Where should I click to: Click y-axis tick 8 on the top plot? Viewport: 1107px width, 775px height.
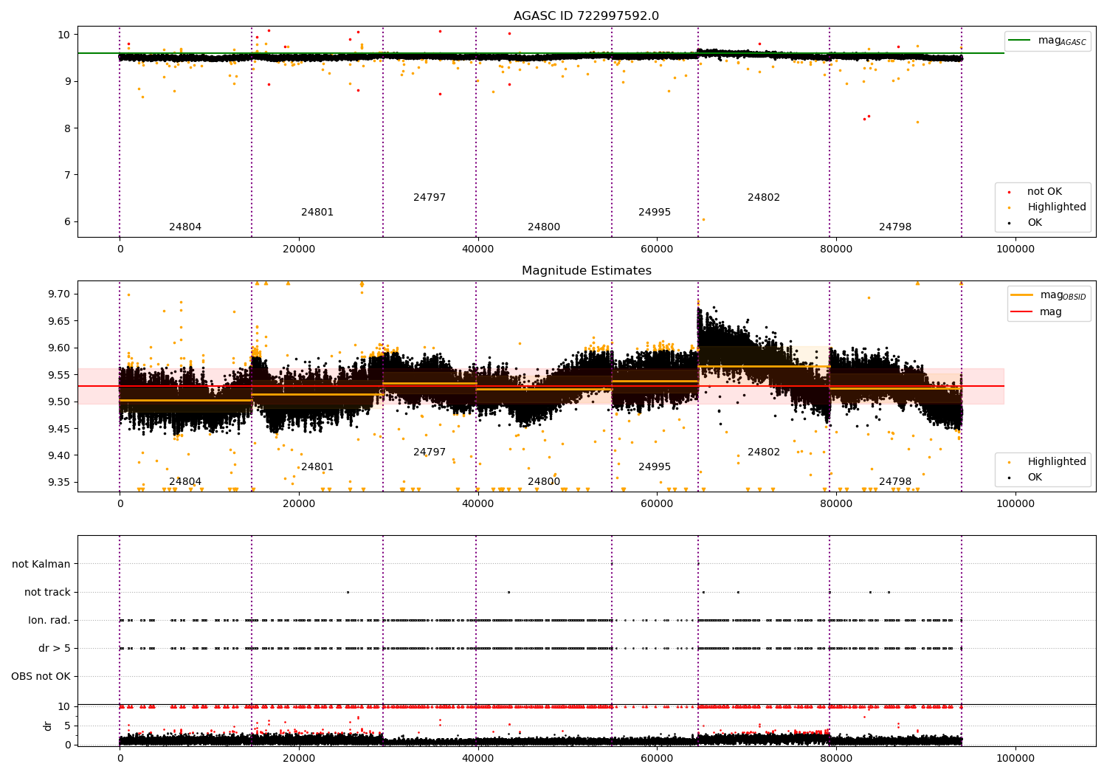(66, 128)
